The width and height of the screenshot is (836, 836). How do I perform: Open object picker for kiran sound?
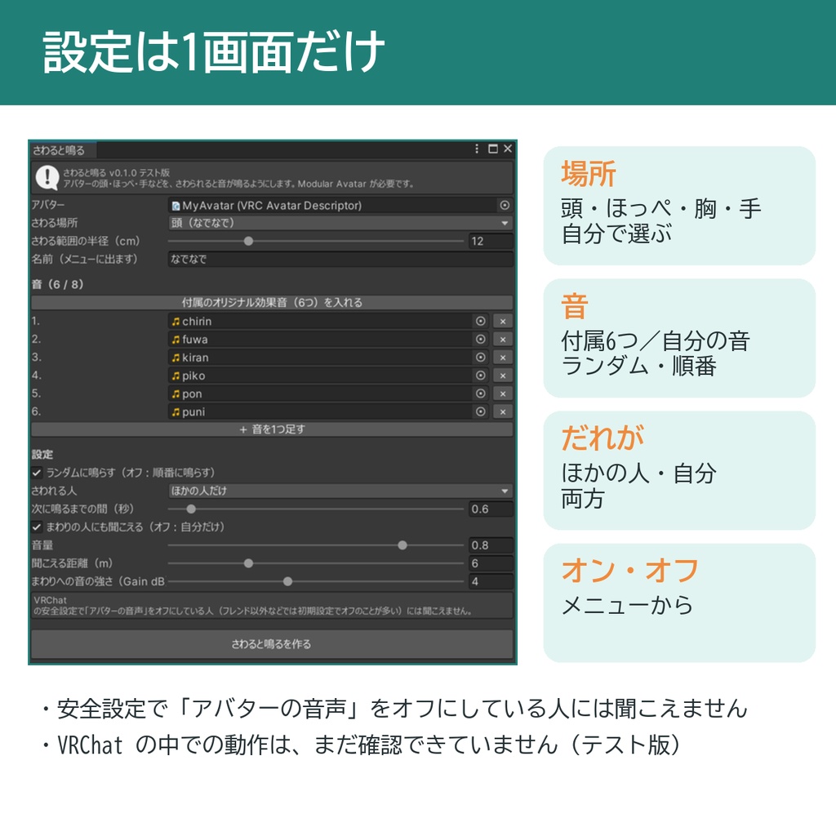480,358
